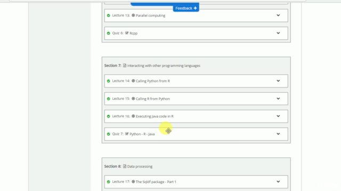This screenshot has height=191, width=341.
Task: Click the 'Lecture 16:' label
Action: 121,116
